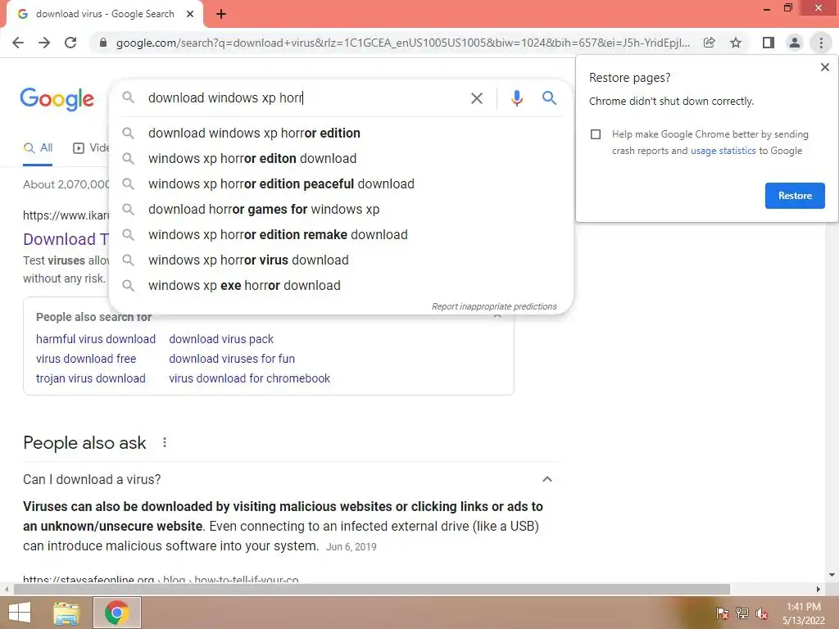This screenshot has width=839, height=629.
Task: Click the horizontal scrollbar thumb
Action: click(x=372, y=590)
